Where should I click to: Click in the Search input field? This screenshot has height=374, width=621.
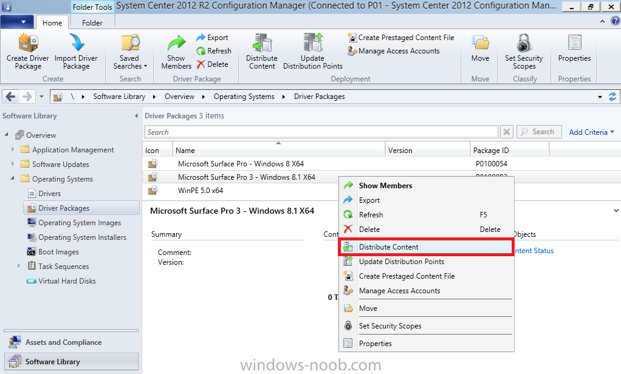(x=321, y=132)
